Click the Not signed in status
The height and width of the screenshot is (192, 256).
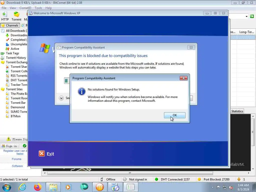pyautogui.click(x=135, y=179)
